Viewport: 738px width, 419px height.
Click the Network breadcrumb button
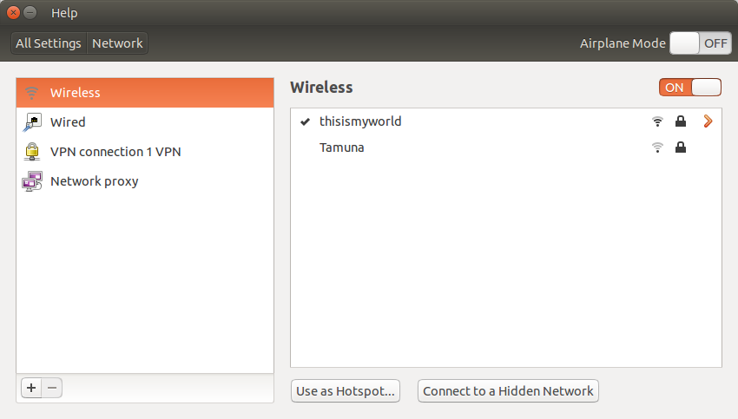click(x=118, y=43)
